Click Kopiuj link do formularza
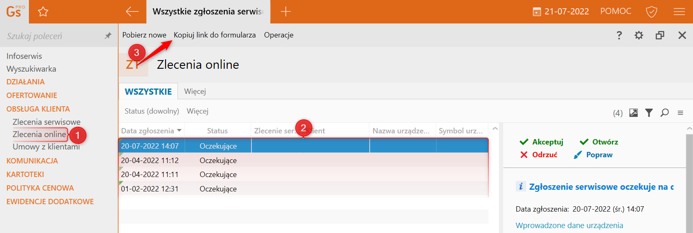The width and height of the screenshot is (693, 233). click(214, 35)
